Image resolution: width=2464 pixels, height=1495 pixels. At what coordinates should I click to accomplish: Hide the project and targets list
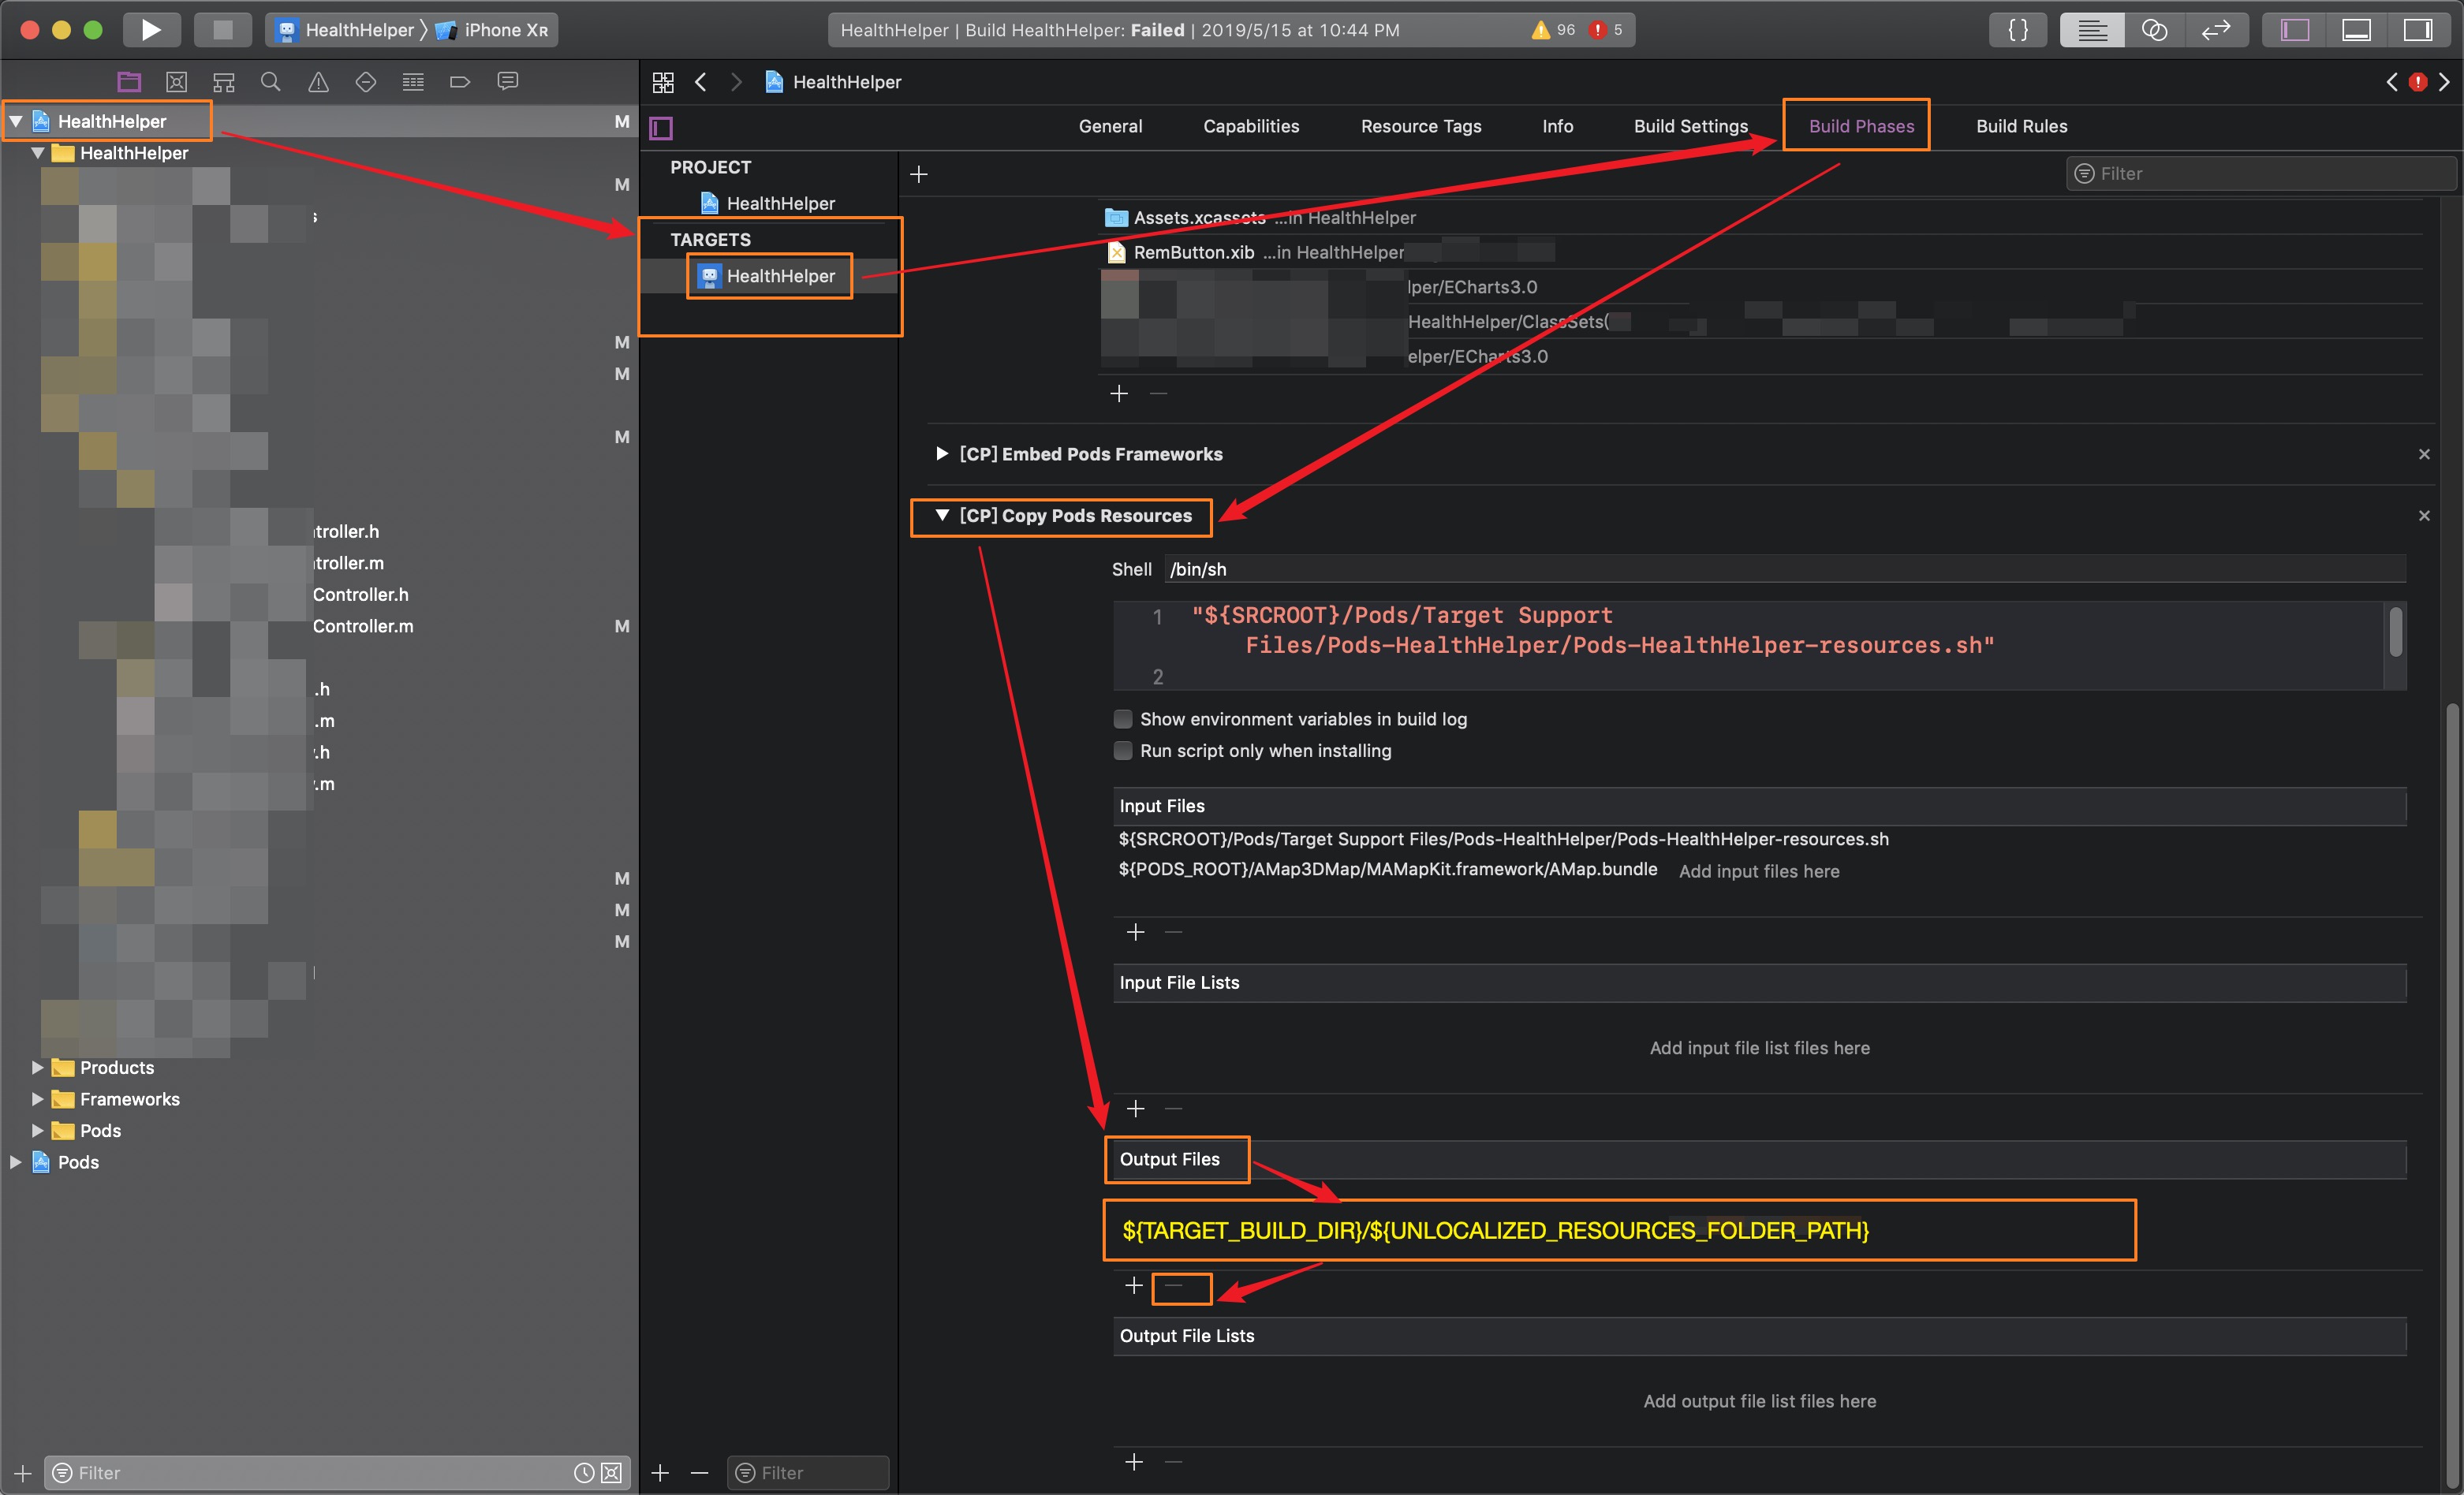coord(661,127)
